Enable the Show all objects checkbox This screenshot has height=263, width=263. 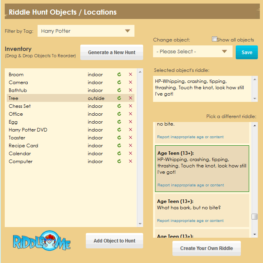(x=214, y=39)
